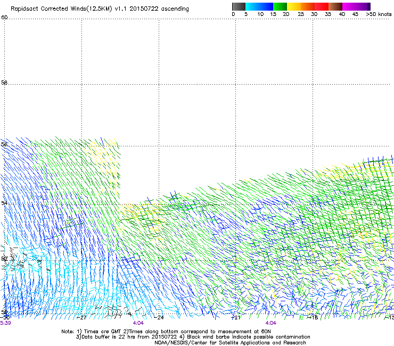The width and height of the screenshot is (394, 346).
Task: Click the '58' latitude axis label
Action: coord(4,83)
